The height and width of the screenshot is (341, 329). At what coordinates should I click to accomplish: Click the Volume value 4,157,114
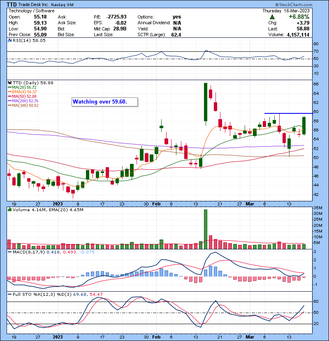[x=298, y=35]
